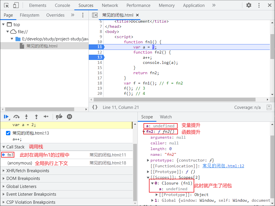275x206 pixels.
Task: Expand the DOM Breakpoints section
Action: coord(23,178)
